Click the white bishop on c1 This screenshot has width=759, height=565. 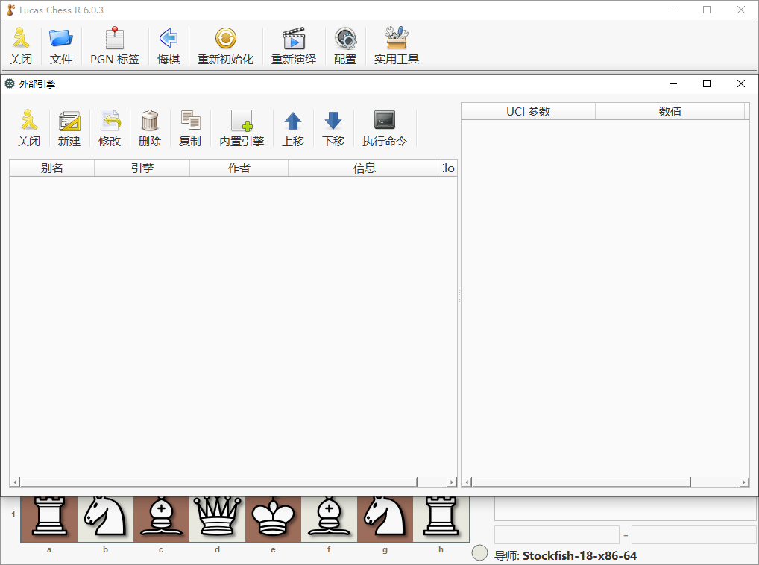tap(161, 517)
